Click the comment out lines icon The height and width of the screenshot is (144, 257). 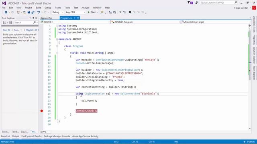(x=120, y=12)
